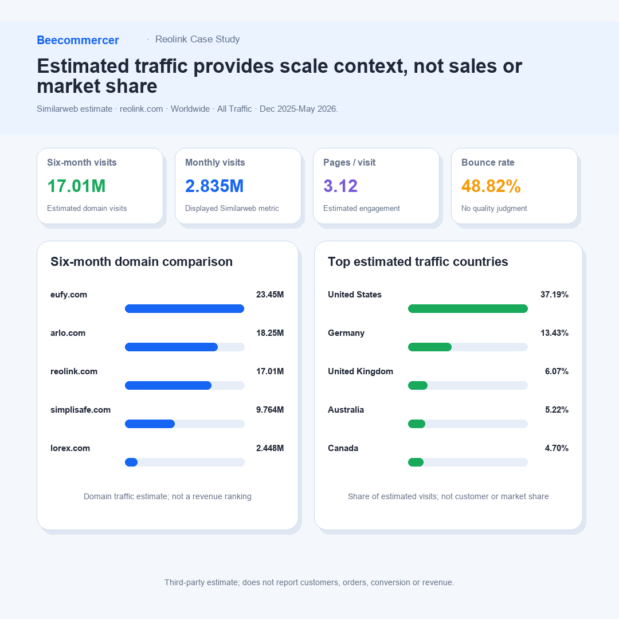This screenshot has width=619, height=619.
Task: Click the 'Reolink Case Study' label
Action: pos(197,39)
